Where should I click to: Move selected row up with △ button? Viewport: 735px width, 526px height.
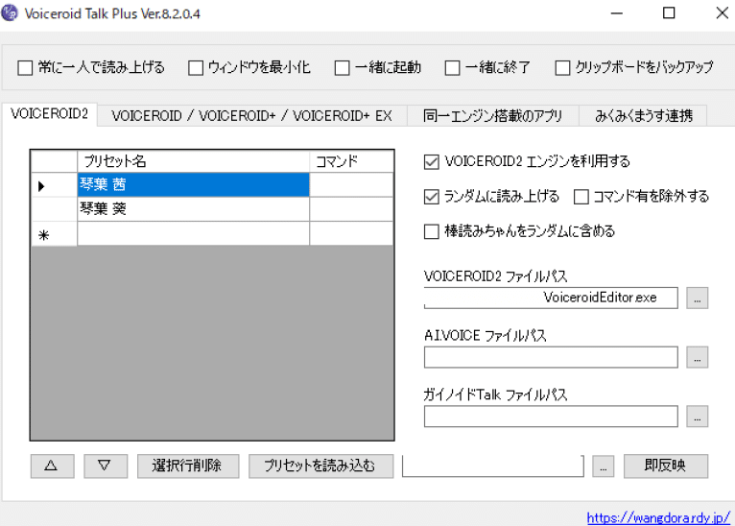[52, 466]
